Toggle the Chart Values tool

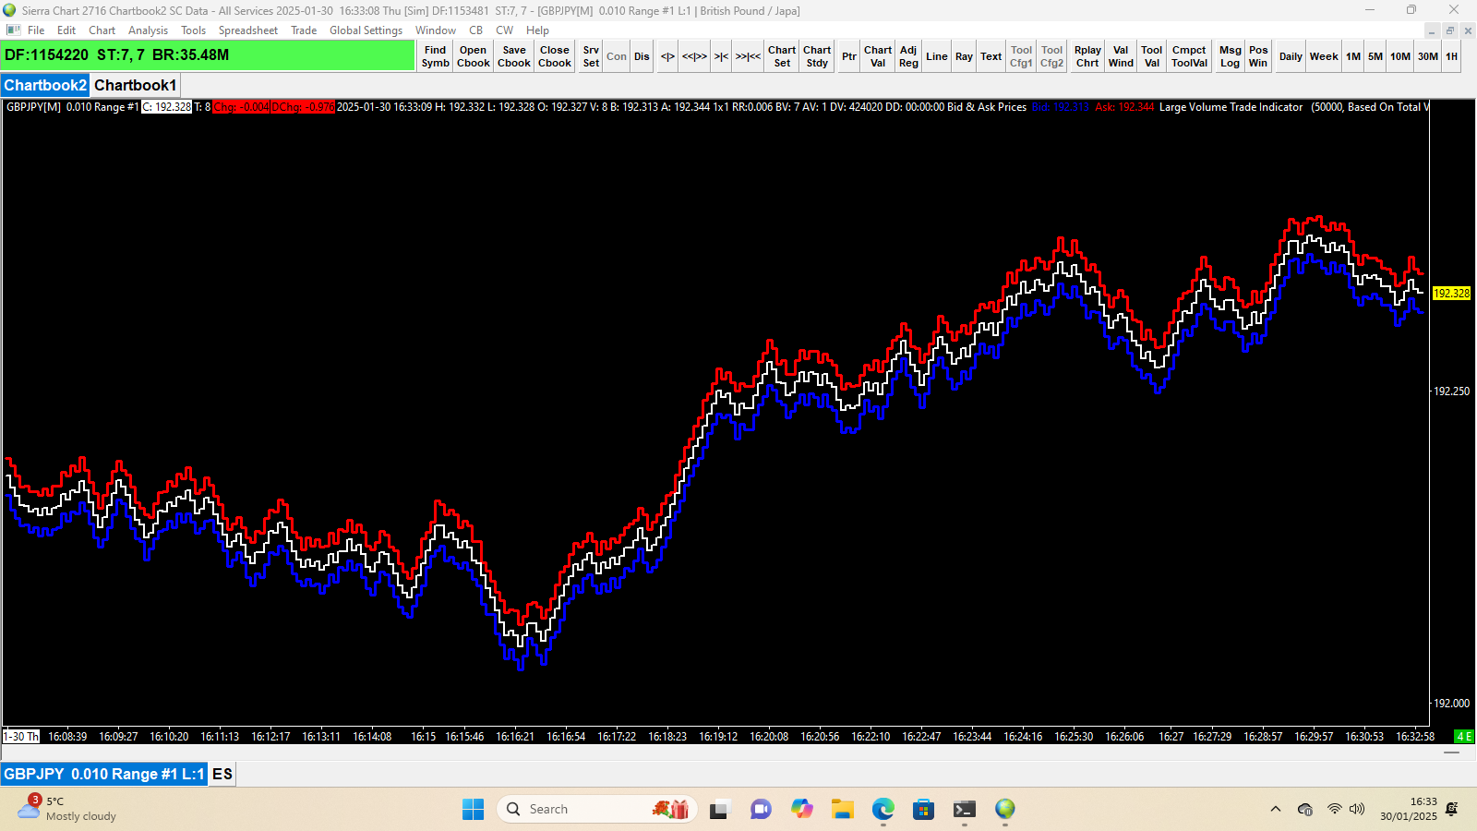click(x=878, y=56)
